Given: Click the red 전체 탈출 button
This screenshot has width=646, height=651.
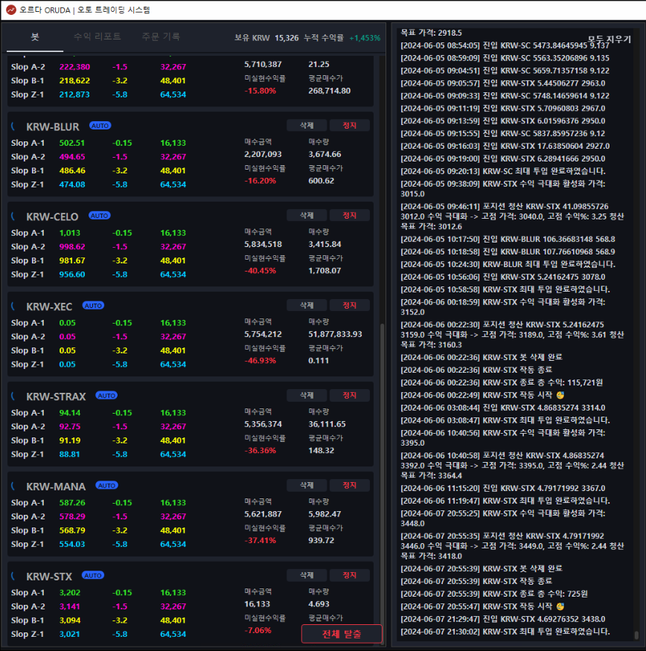Looking at the screenshot, I should click(x=342, y=634).
